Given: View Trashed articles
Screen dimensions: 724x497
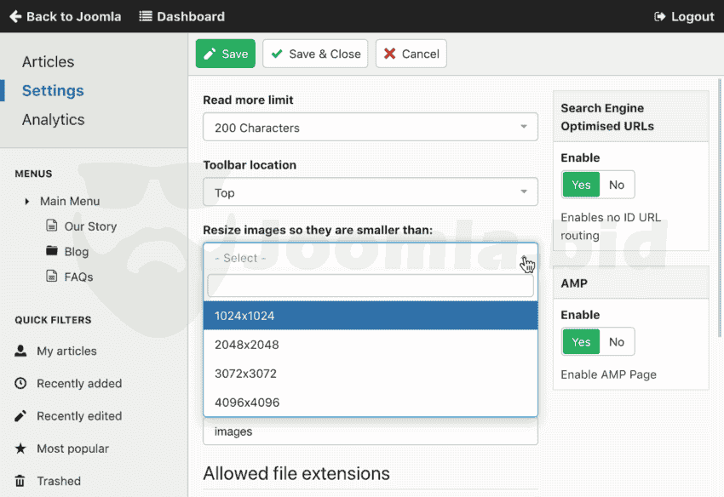Looking at the screenshot, I should pos(58,481).
